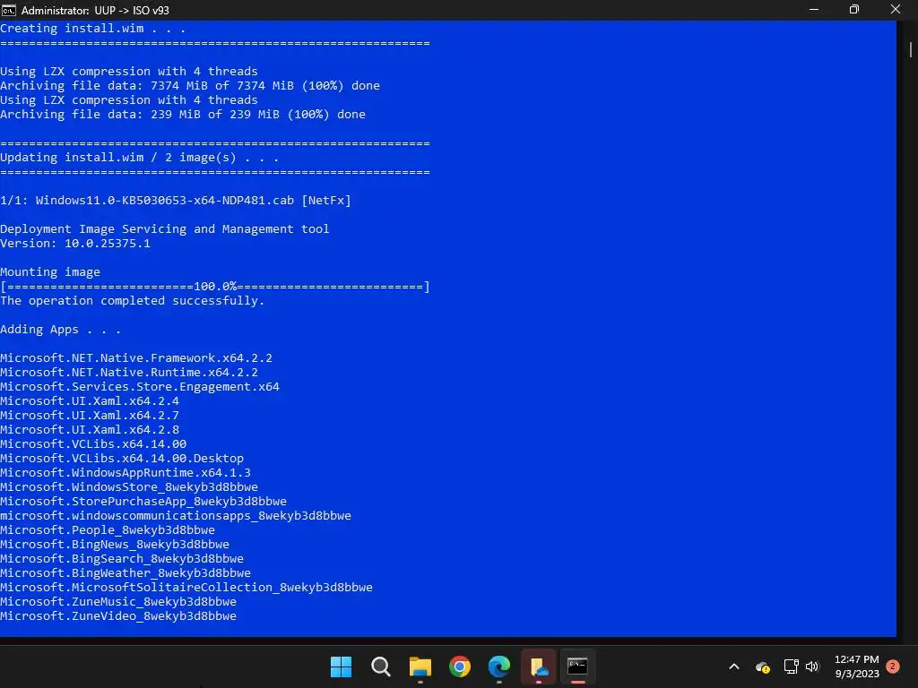Click 'Archiving file data: 239 MiB' line
The image size is (918, 688).
(183, 115)
